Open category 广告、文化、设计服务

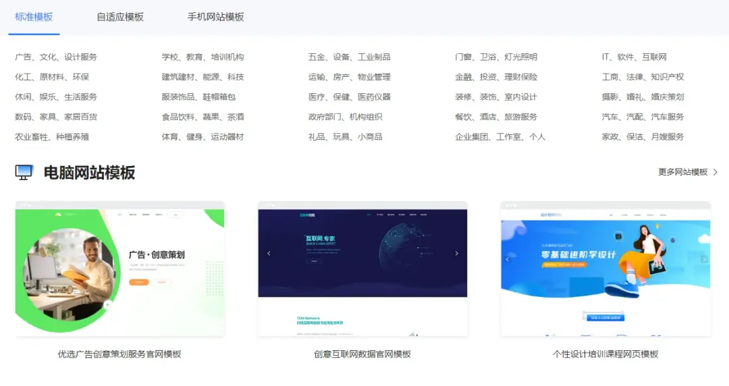56,57
